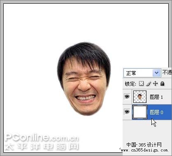
Task: Enable the lock image pixels brush icon
Action: (x=148, y=84)
